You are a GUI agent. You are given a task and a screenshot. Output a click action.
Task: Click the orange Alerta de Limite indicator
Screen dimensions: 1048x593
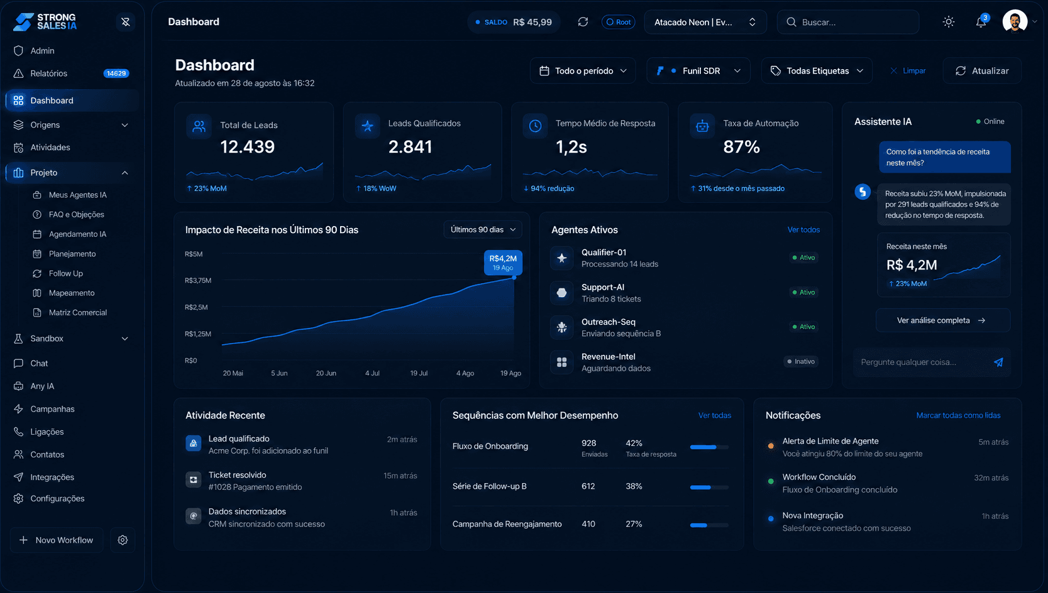pos(771,446)
